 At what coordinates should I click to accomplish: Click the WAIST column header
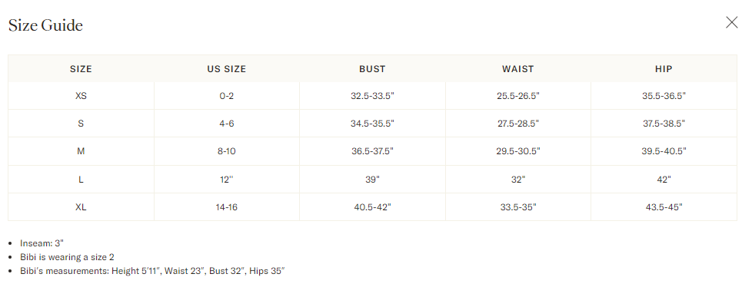(x=518, y=69)
